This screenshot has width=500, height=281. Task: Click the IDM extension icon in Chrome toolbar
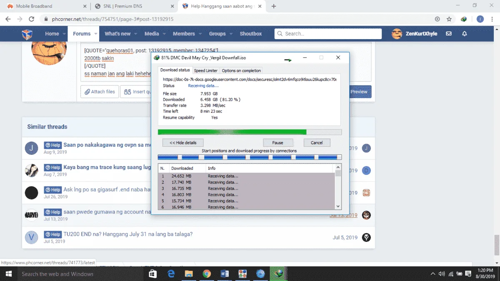[464, 19]
